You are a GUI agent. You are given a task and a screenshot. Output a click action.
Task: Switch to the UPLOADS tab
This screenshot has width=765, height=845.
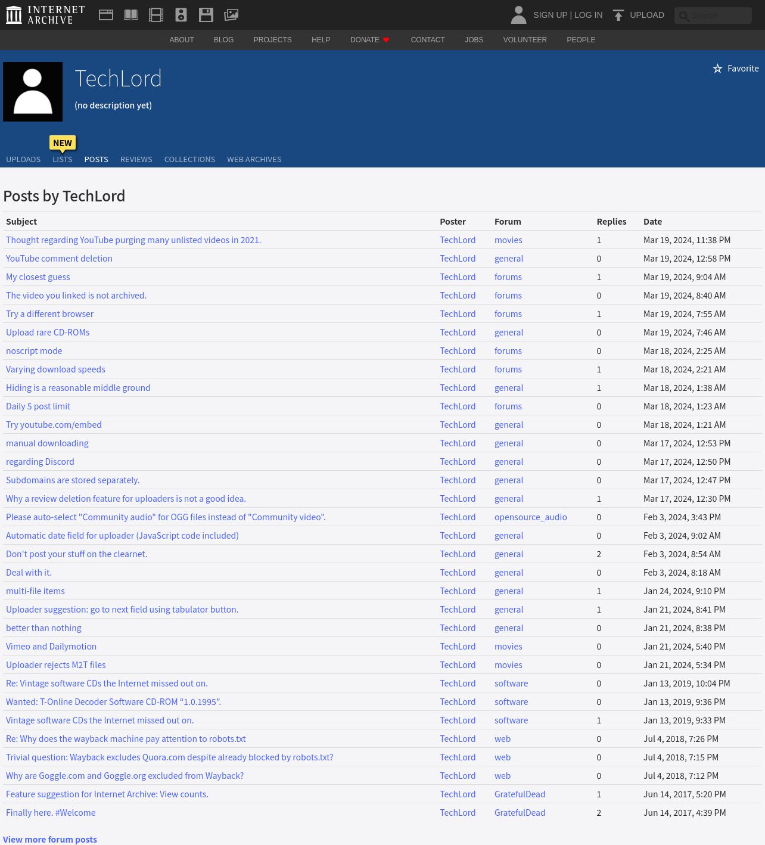point(23,160)
